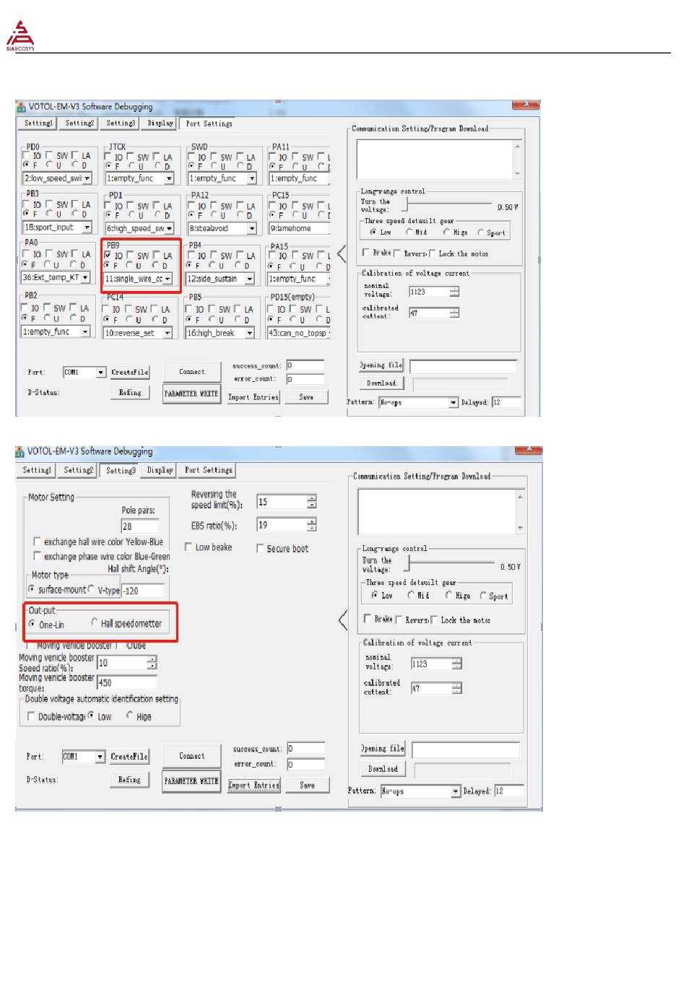Click the title bar app icon of the Setting3 window
The height and width of the screenshot is (995, 686).
(x=20, y=451)
